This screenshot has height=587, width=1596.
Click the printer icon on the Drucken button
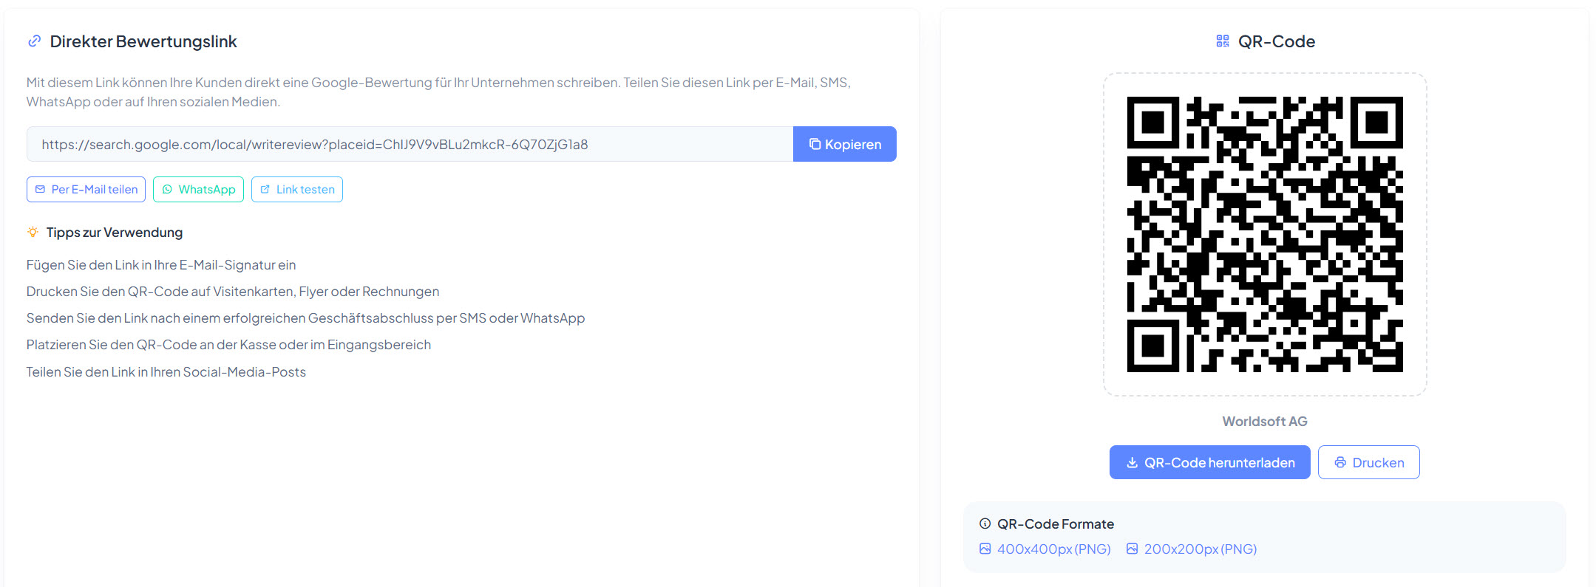[x=1340, y=463]
